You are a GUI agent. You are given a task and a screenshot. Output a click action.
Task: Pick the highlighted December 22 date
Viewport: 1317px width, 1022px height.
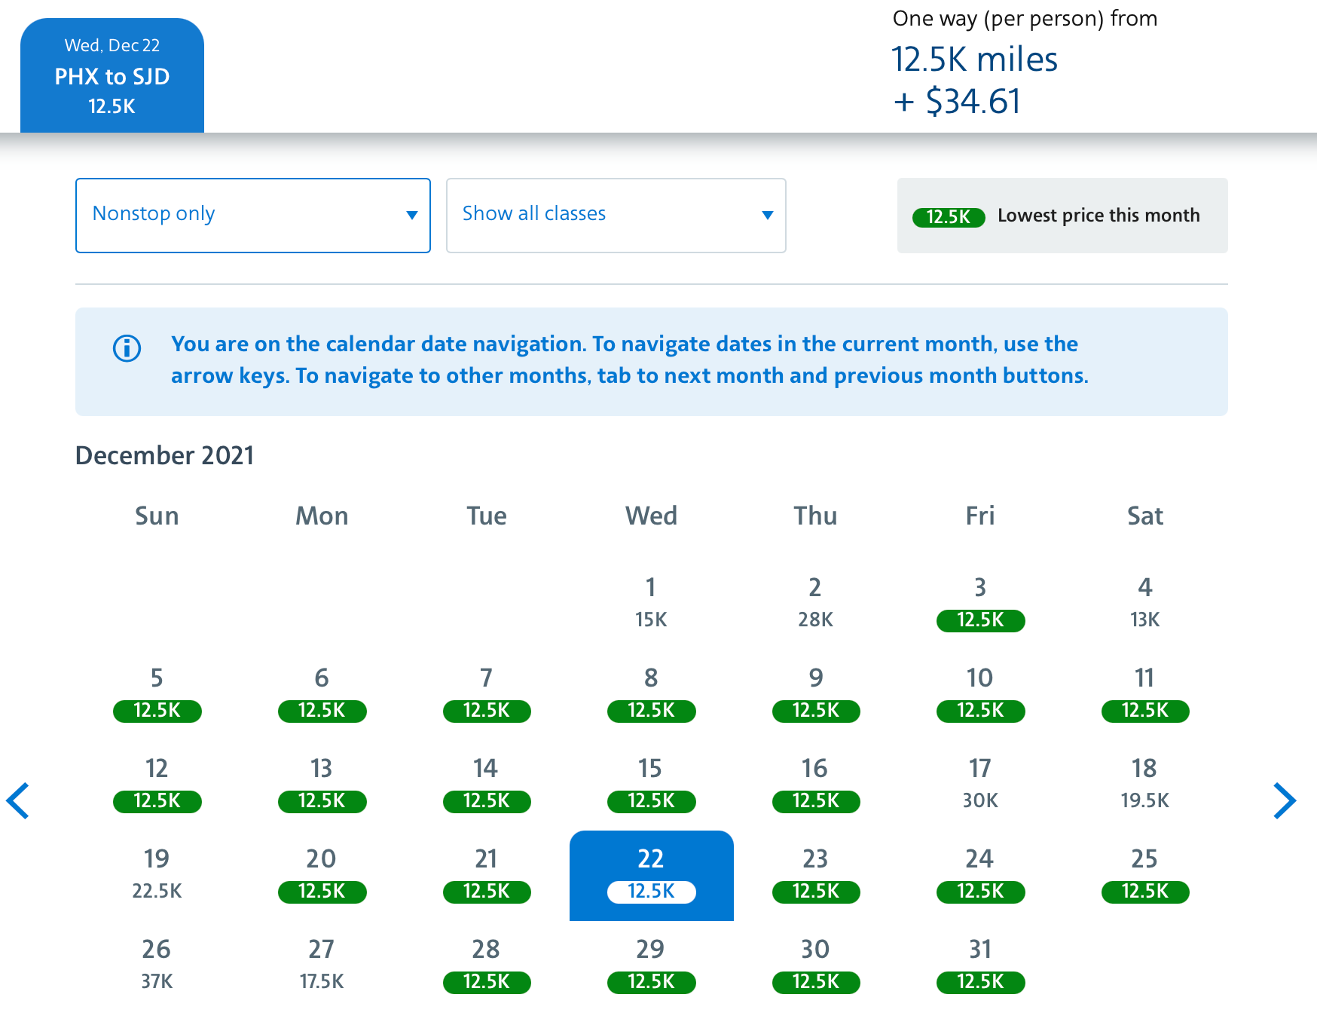point(651,874)
